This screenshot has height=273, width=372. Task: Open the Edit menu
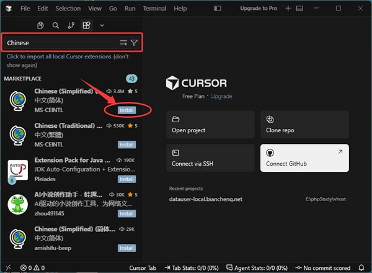tap(43, 9)
